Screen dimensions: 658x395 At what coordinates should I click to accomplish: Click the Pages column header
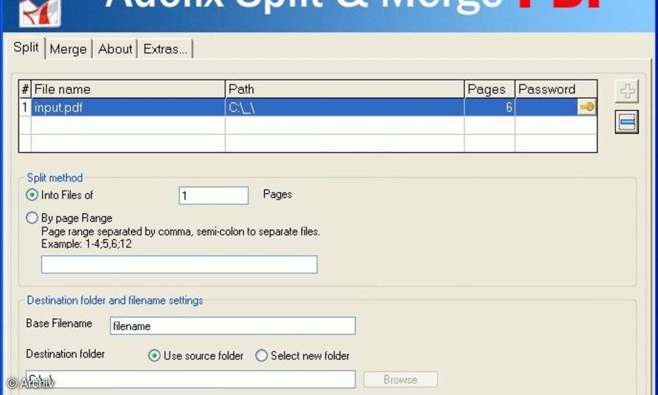(490, 89)
